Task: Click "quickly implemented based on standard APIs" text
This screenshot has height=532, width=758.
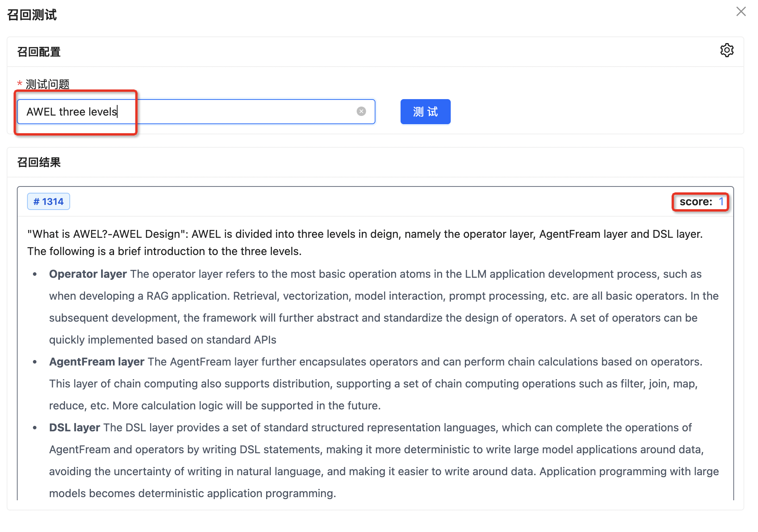Action: click(x=163, y=340)
